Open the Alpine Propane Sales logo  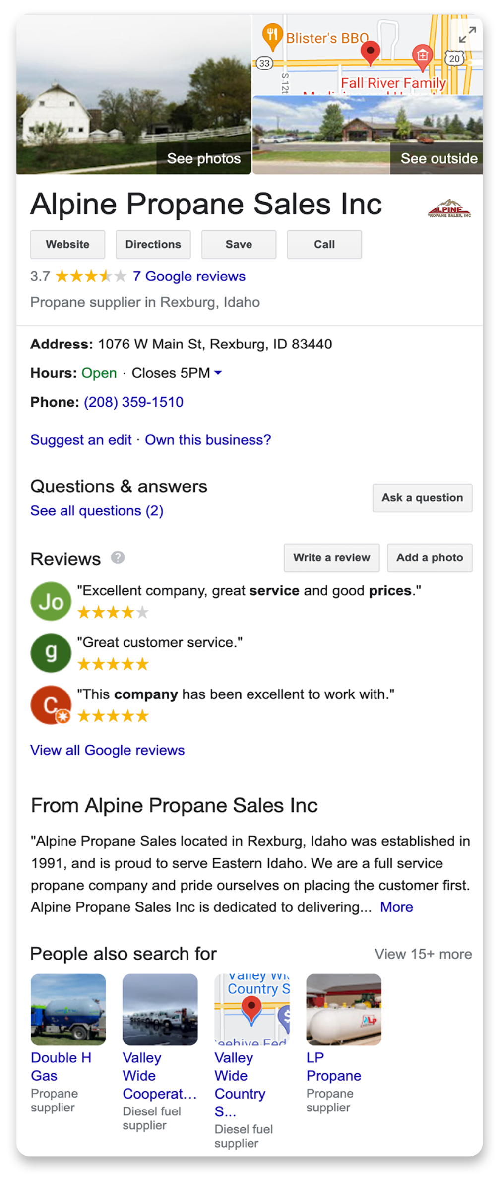[x=449, y=209]
